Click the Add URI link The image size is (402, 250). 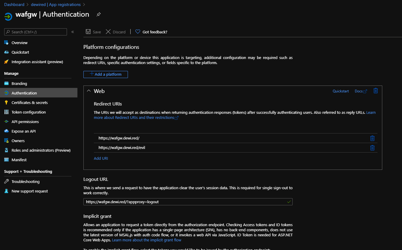coord(101,158)
